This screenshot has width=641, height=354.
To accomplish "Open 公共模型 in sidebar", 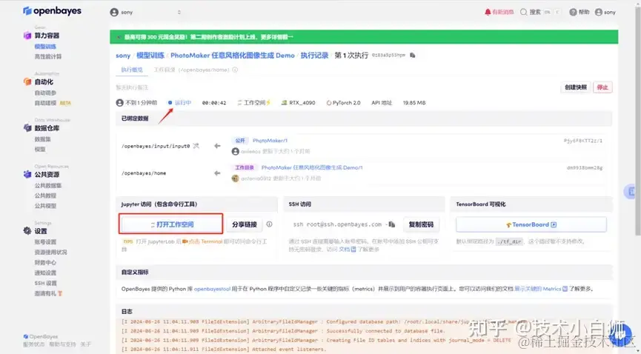I will [45, 206].
